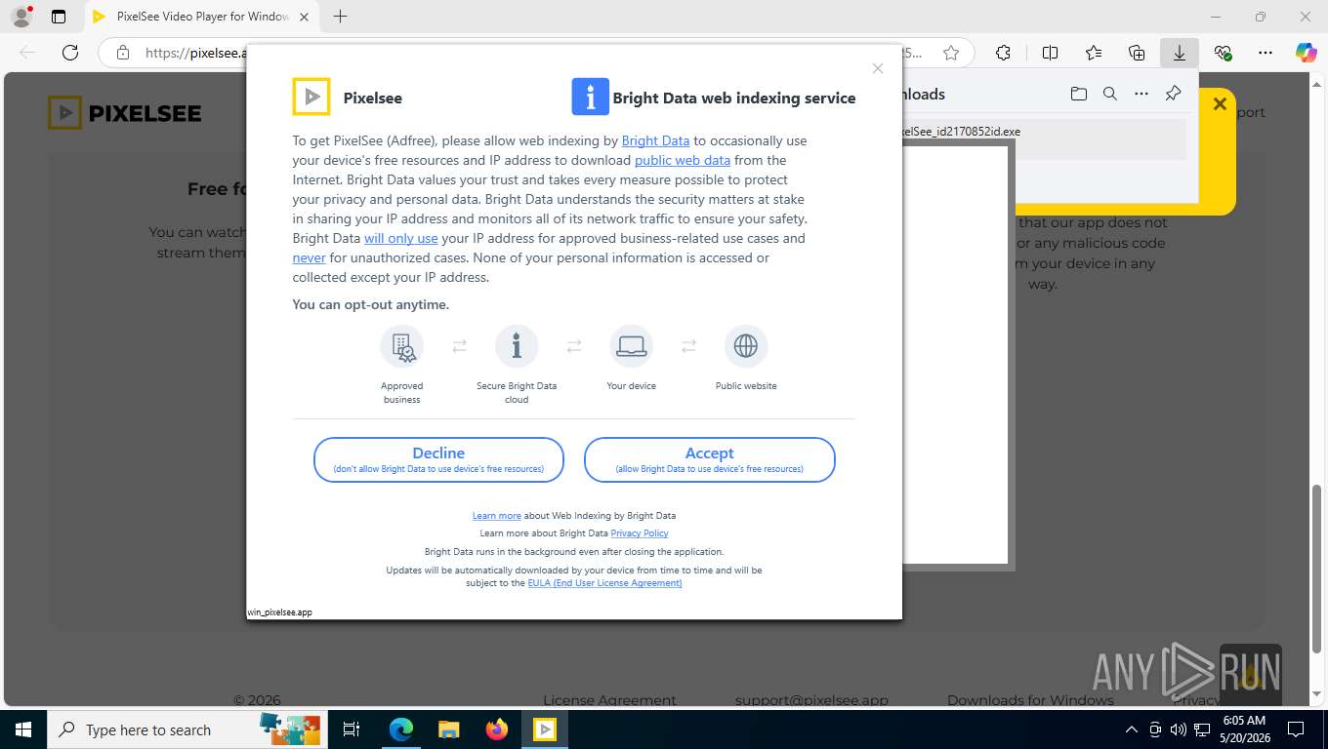Open File Explorer from taskbar
This screenshot has width=1328, height=749.
pyautogui.click(x=449, y=729)
